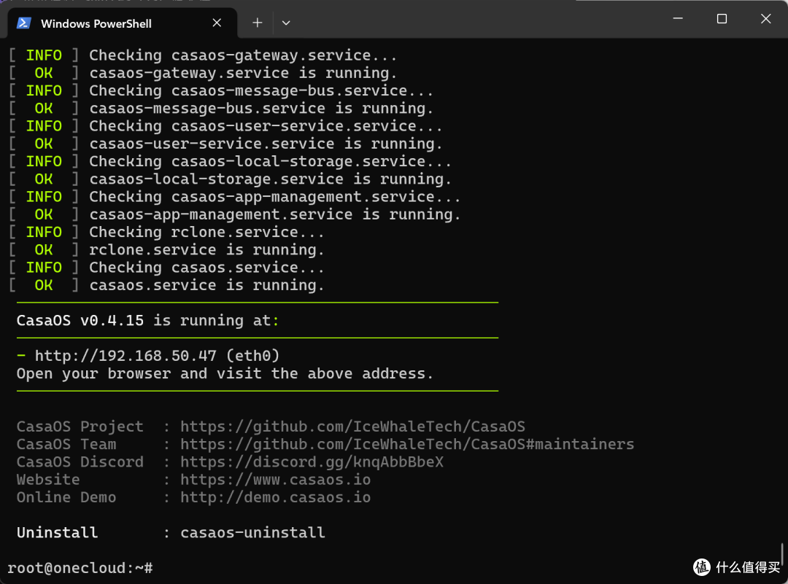Viewport: 788px width, 584px height.
Task: Open the CasaOS Project GitHub link
Action: (352, 427)
